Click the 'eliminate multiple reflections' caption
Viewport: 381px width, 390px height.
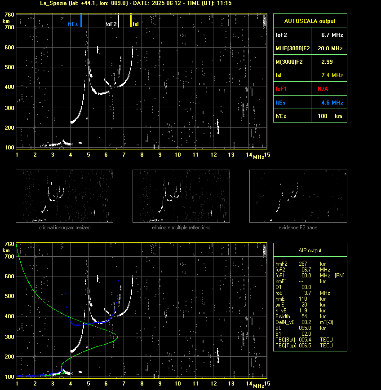181,228
